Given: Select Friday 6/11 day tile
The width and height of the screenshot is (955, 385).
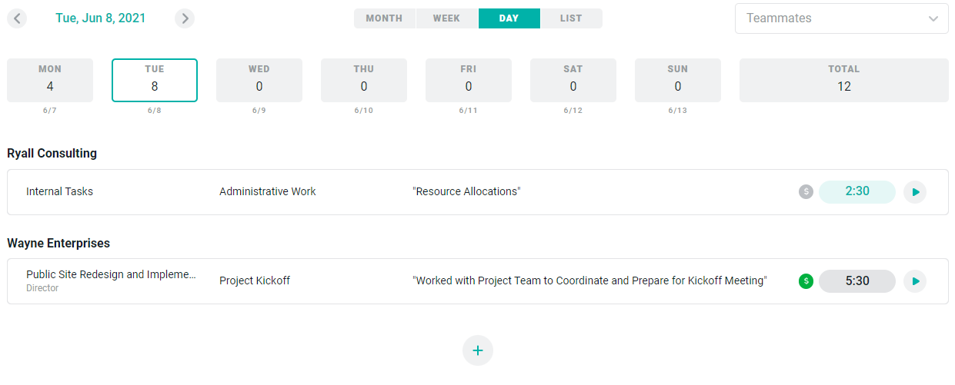Looking at the screenshot, I should (469, 81).
